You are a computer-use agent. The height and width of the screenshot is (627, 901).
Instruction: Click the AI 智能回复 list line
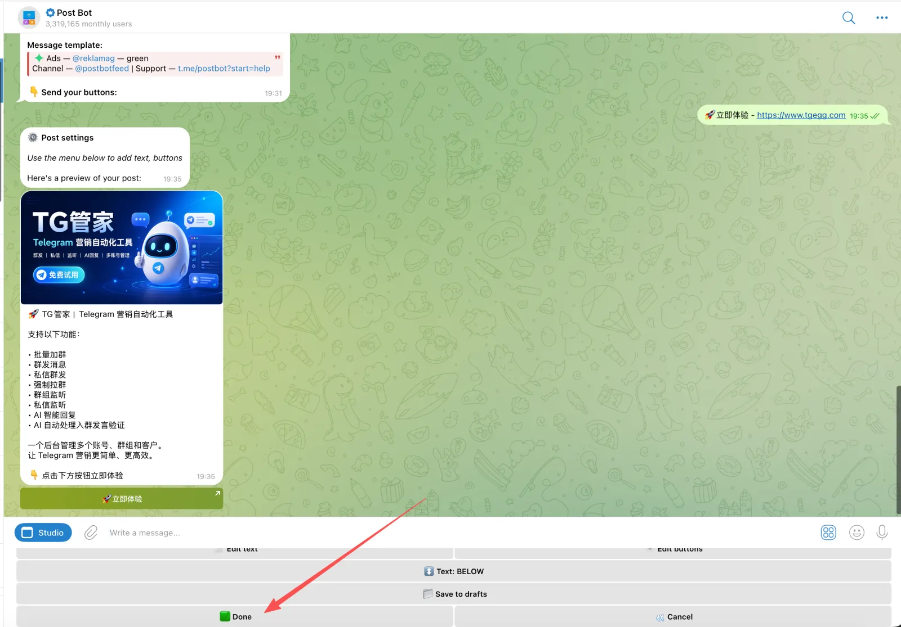coord(54,415)
